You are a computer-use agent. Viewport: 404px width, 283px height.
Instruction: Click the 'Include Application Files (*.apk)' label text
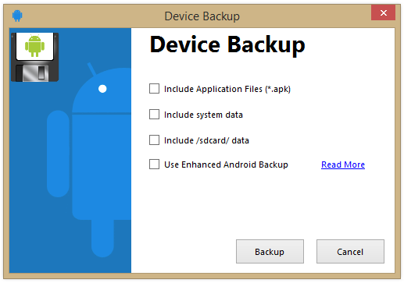click(227, 89)
